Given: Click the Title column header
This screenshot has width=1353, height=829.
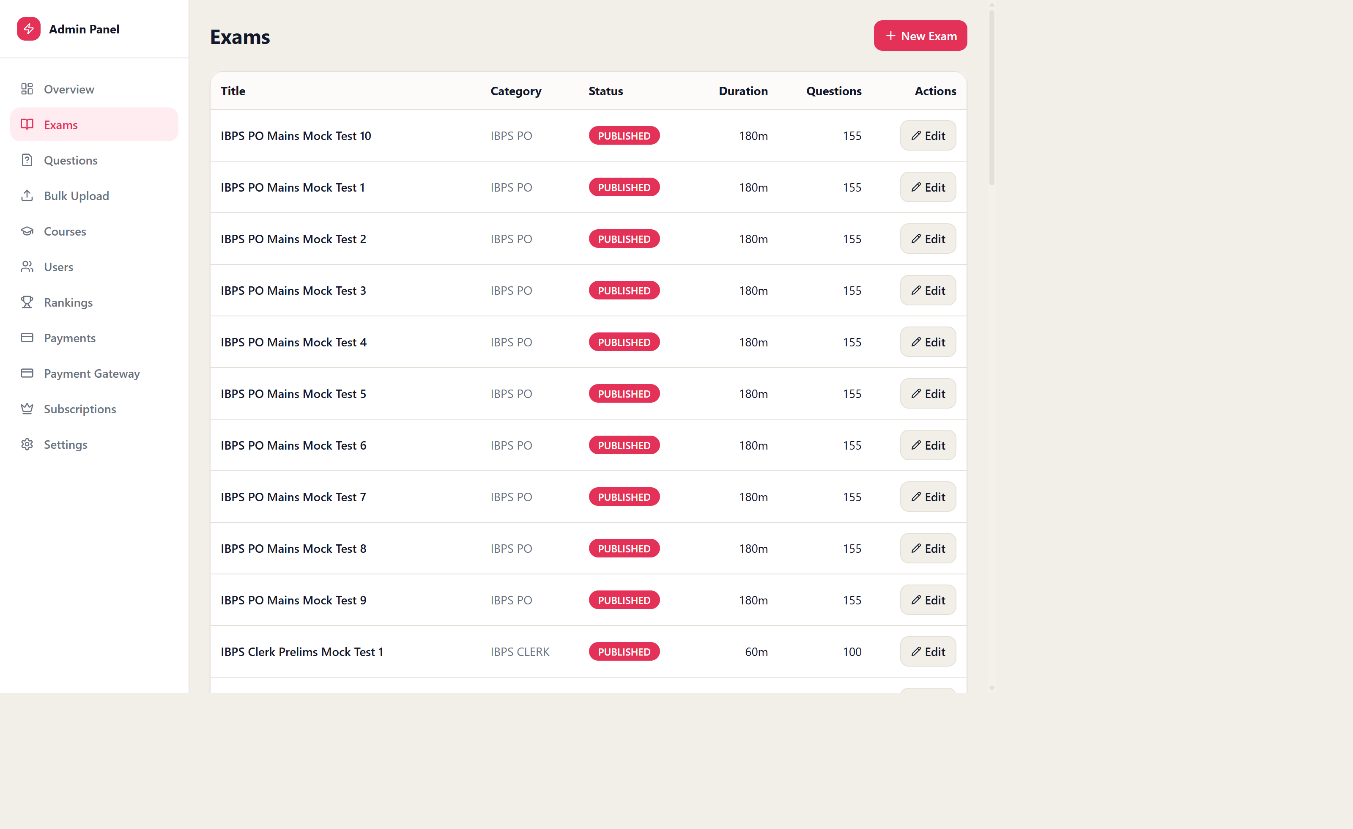Looking at the screenshot, I should click(x=233, y=91).
